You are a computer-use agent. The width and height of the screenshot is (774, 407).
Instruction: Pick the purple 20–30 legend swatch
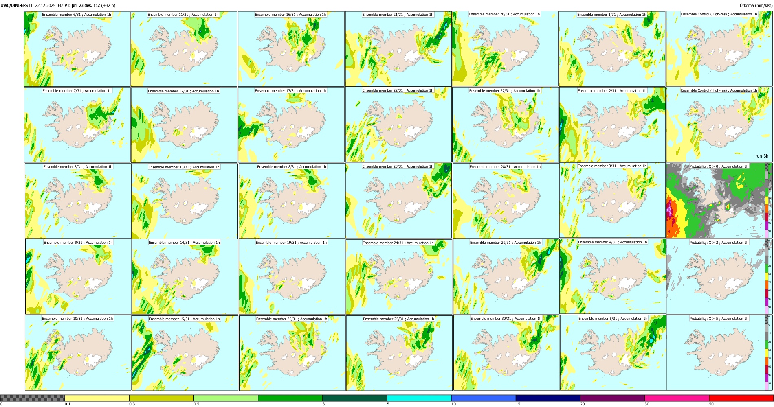point(612,398)
